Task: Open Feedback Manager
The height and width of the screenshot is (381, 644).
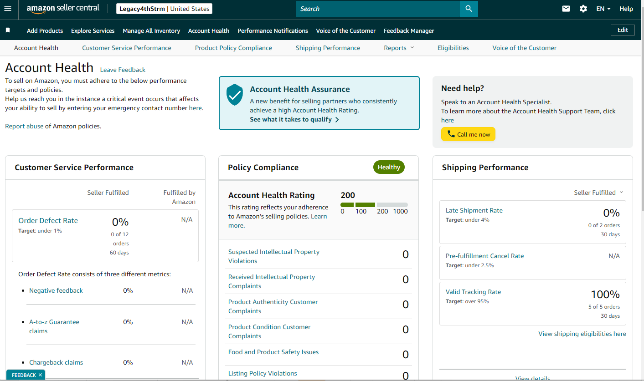Action: coord(409,30)
